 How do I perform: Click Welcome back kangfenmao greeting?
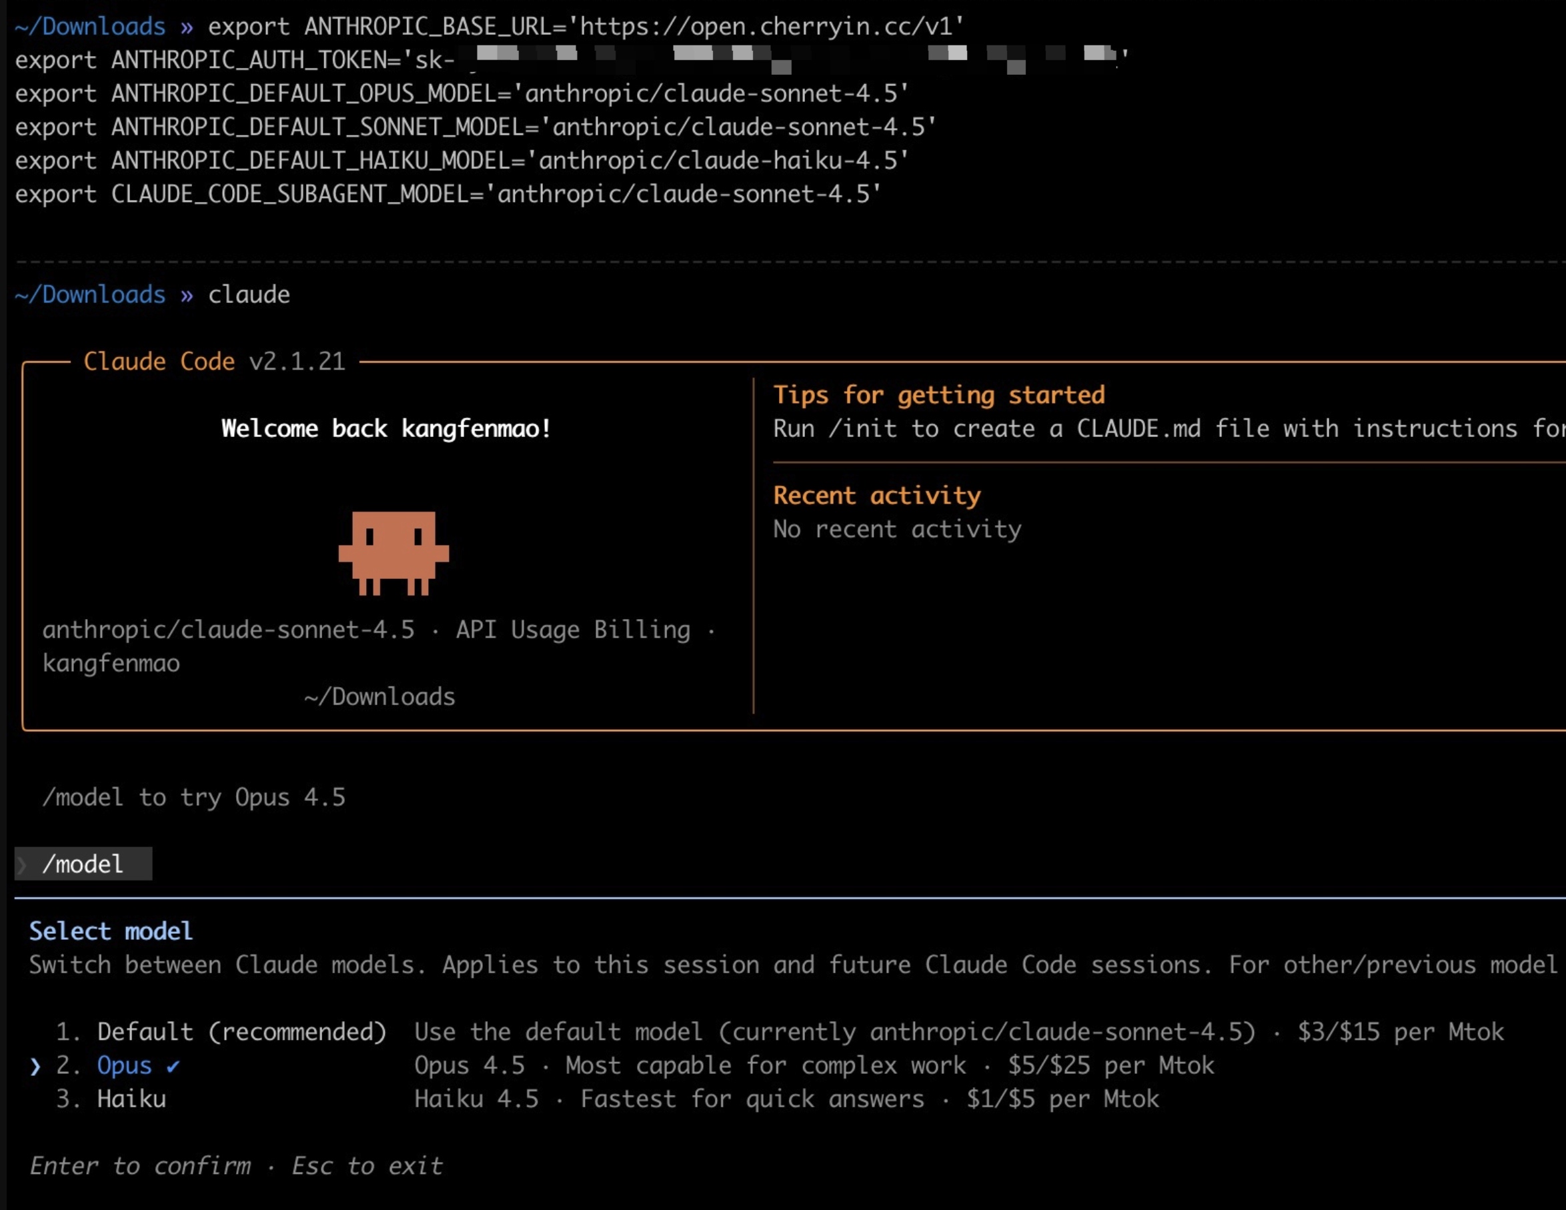click(x=385, y=429)
